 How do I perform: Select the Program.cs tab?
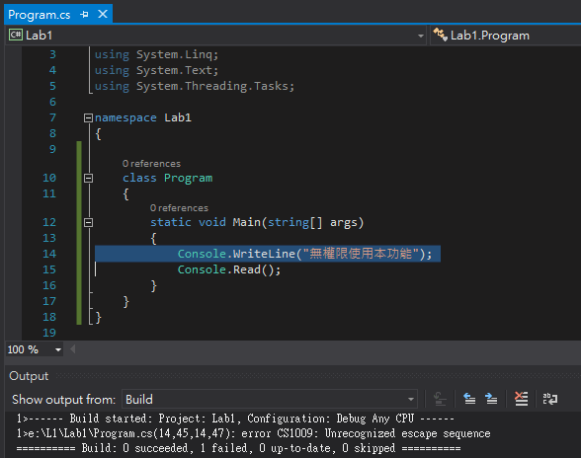39,15
